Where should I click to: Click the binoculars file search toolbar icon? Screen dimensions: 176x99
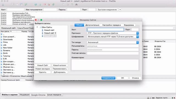point(76,5)
